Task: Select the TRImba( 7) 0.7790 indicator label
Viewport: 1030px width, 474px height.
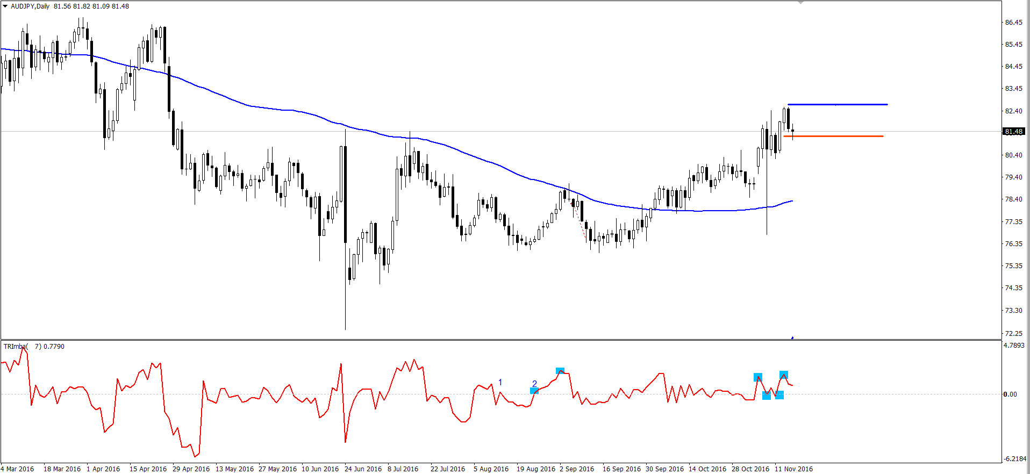Action: [x=34, y=347]
